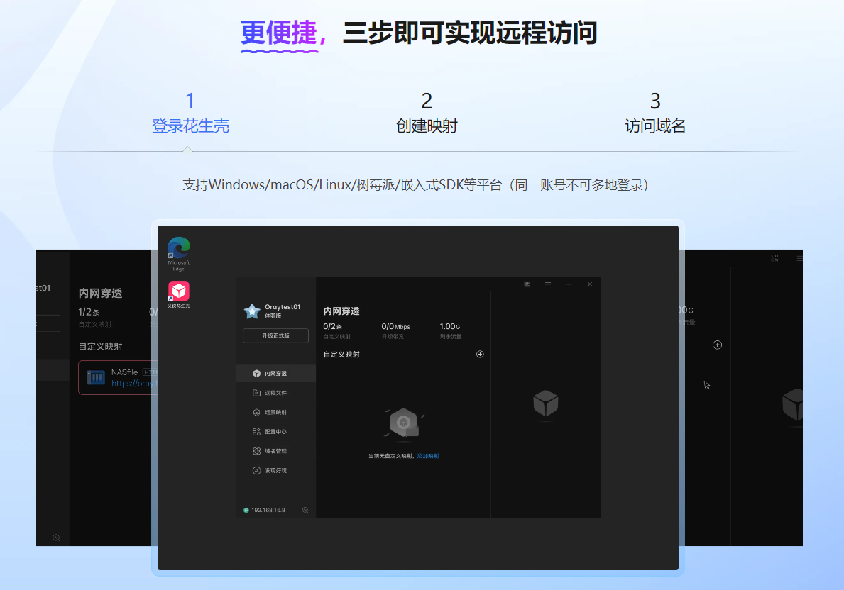Screen dimensions: 844x590
Task: Click the plus icon beside 自定义映射
Action: [x=480, y=354]
